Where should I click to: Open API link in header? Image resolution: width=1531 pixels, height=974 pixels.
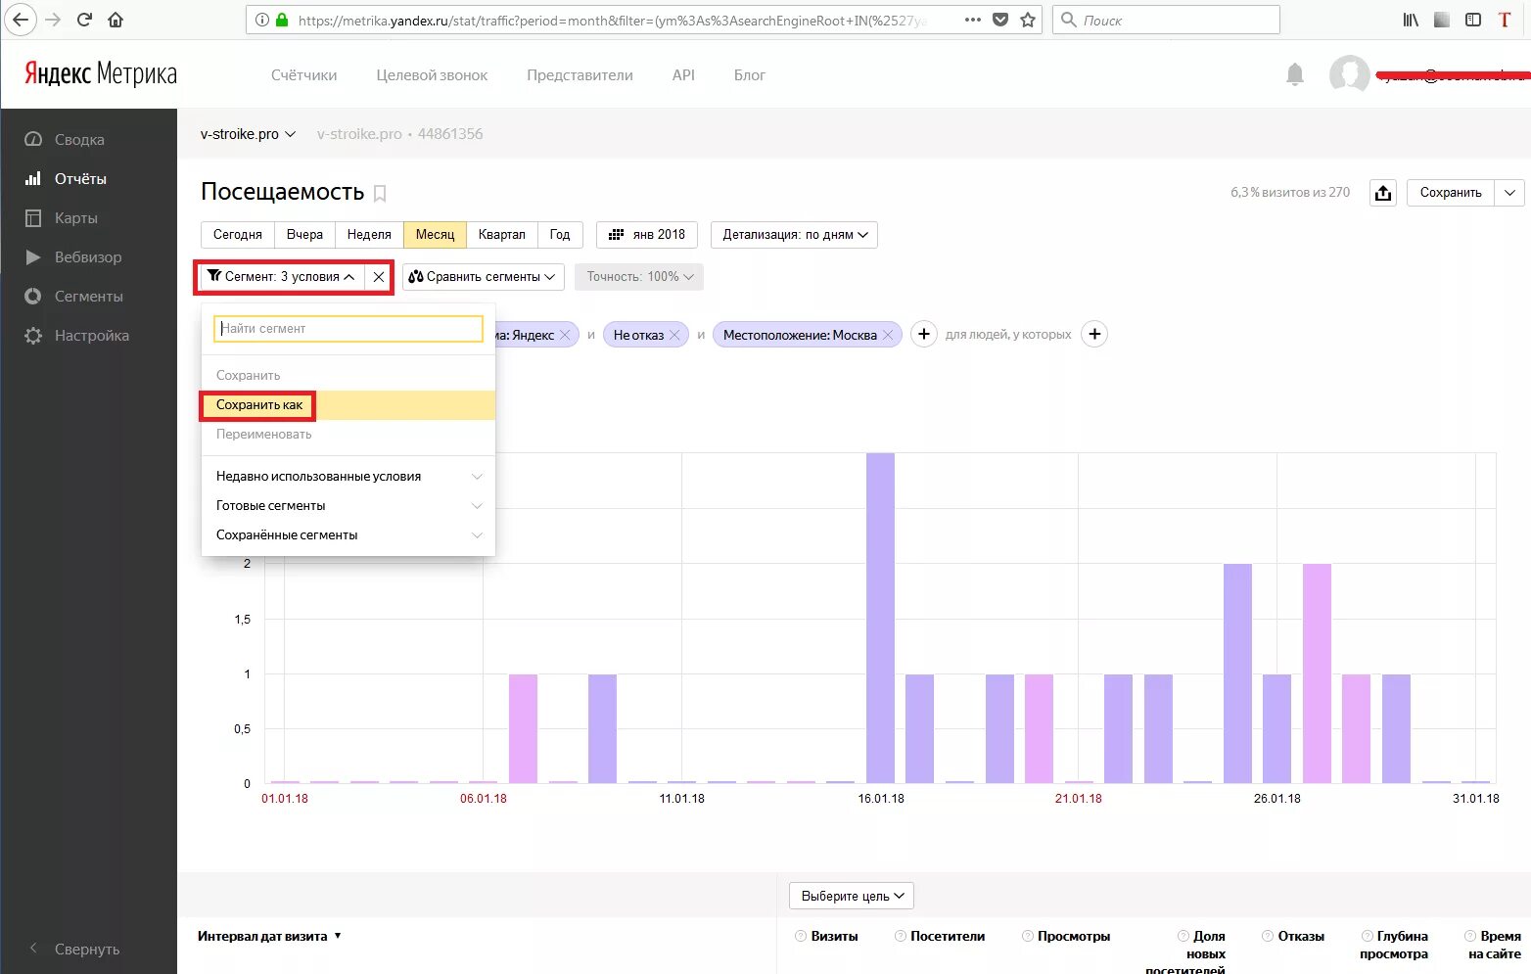(x=683, y=75)
